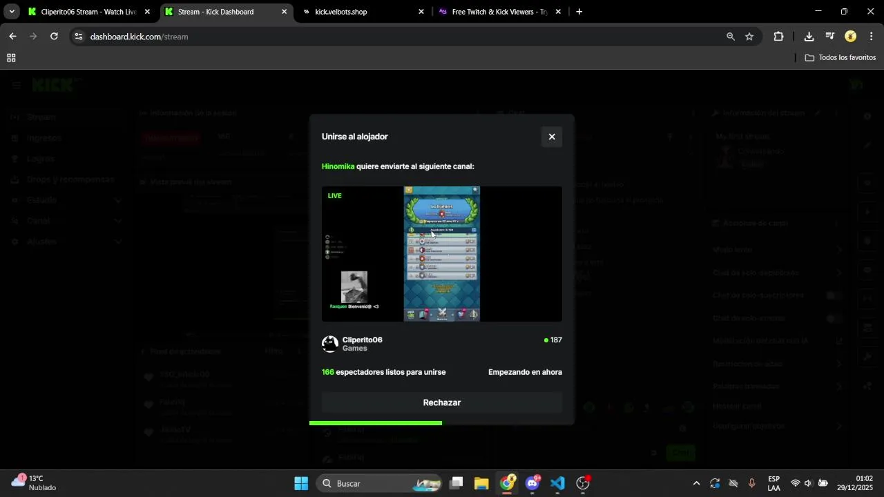
Task: Open the Windows Start menu
Action: [301, 483]
